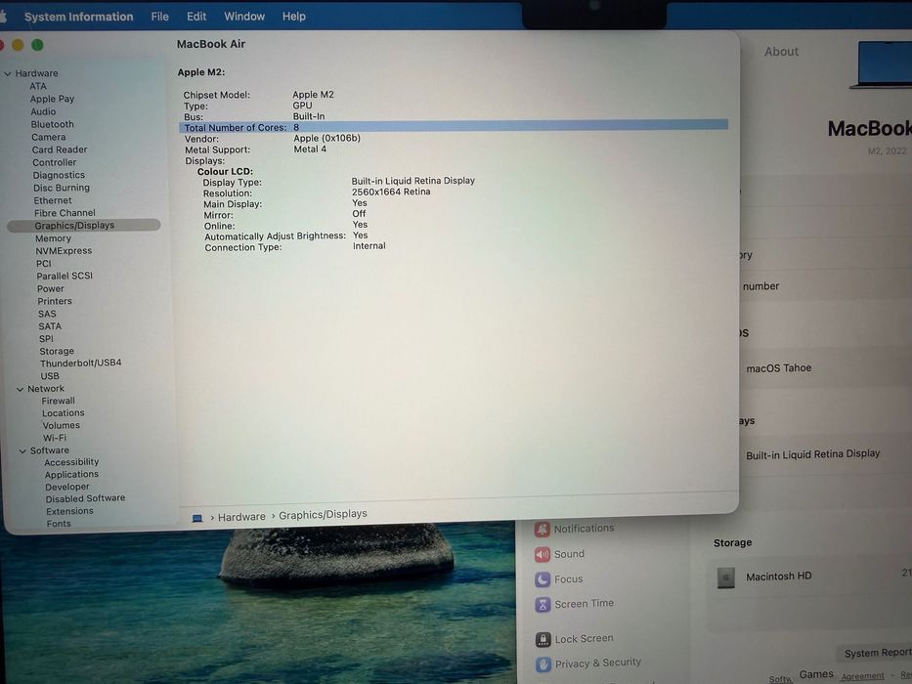This screenshot has height=684, width=912.
Task: Select Apple Pay in the sidebar
Action: (53, 99)
